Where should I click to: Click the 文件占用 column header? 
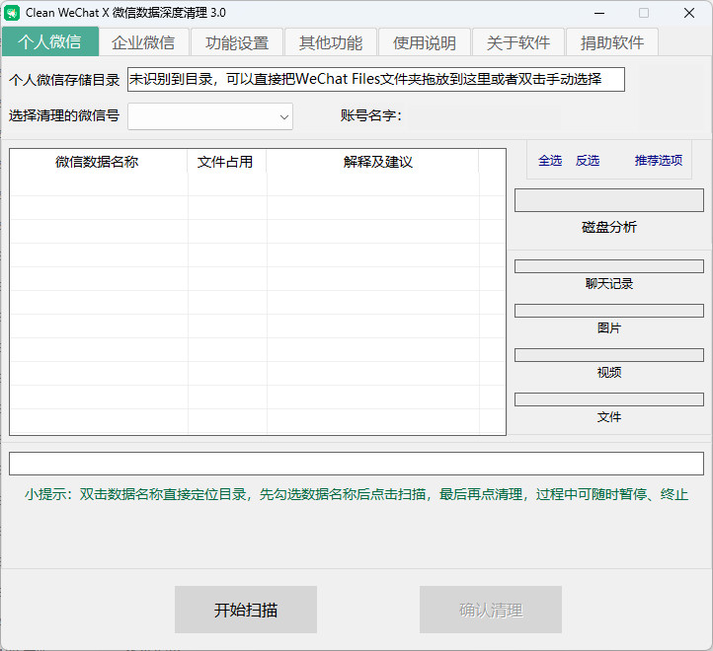coord(225,162)
